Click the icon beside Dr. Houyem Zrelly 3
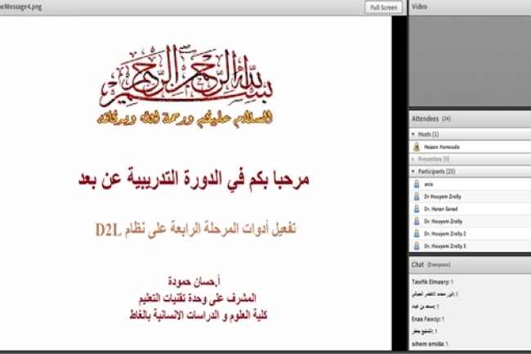The height and width of the screenshot is (354, 531). 417,246
